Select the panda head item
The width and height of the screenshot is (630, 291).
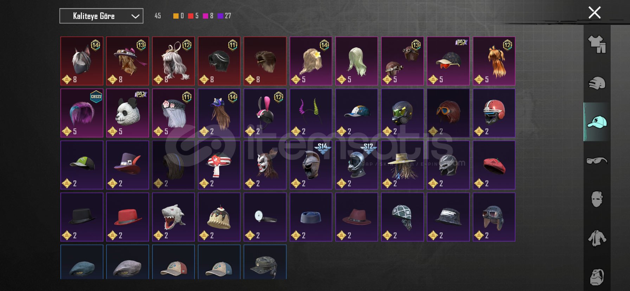tap(128, 113)
